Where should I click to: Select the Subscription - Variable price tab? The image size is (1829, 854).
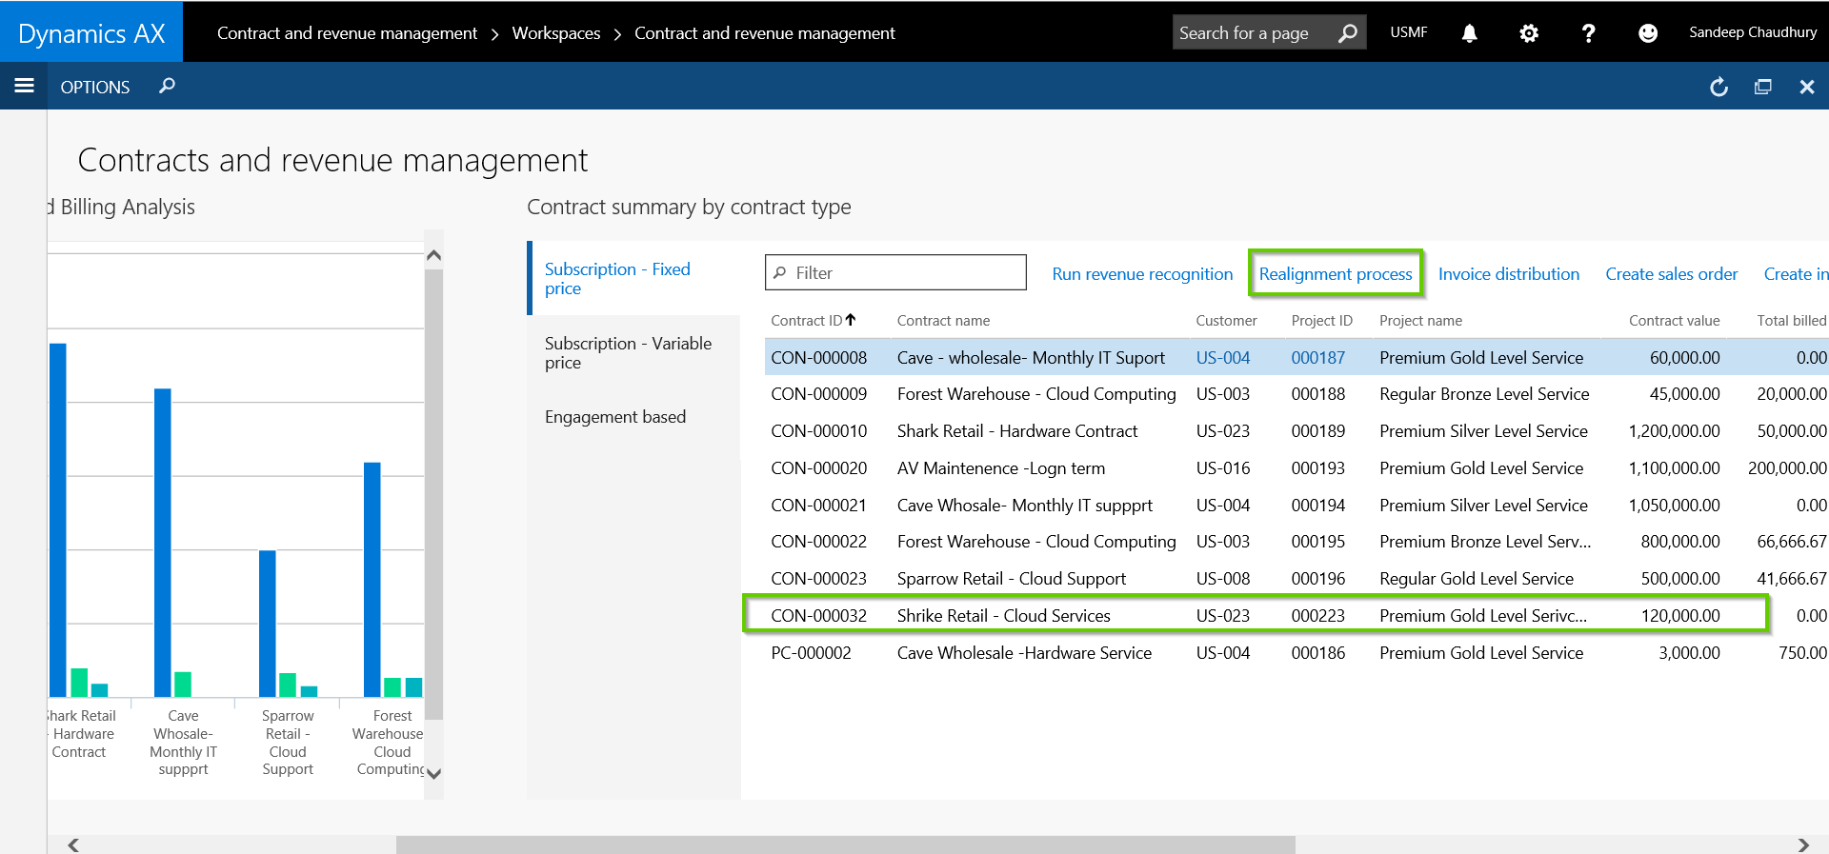[x=633, y=352]
